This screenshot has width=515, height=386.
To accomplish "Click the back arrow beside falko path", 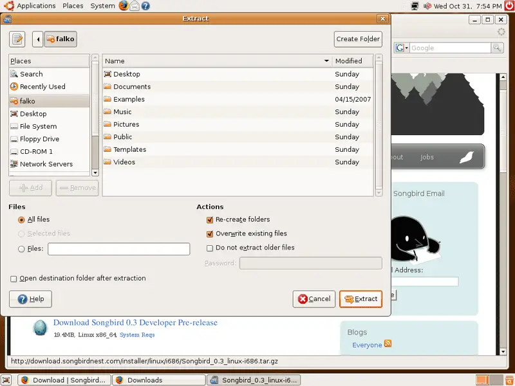I will click(38, 39).
